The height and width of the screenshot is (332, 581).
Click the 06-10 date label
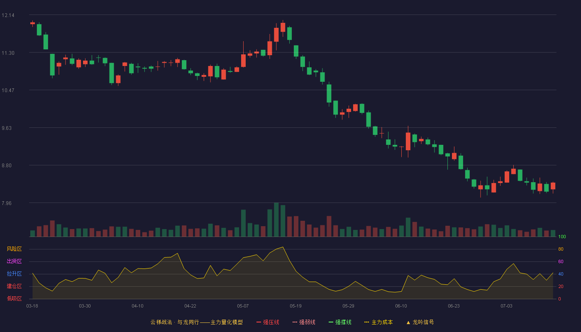(401, 306)
